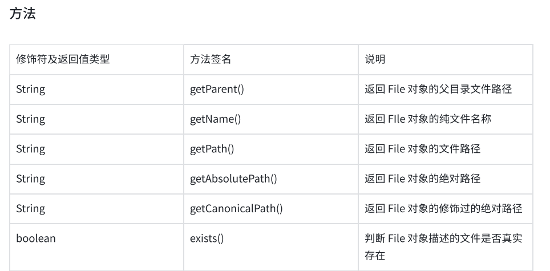Click description 返回 File 对象的父目录文件路径
This screenshot has width=550, height=271.
(438, 90)
